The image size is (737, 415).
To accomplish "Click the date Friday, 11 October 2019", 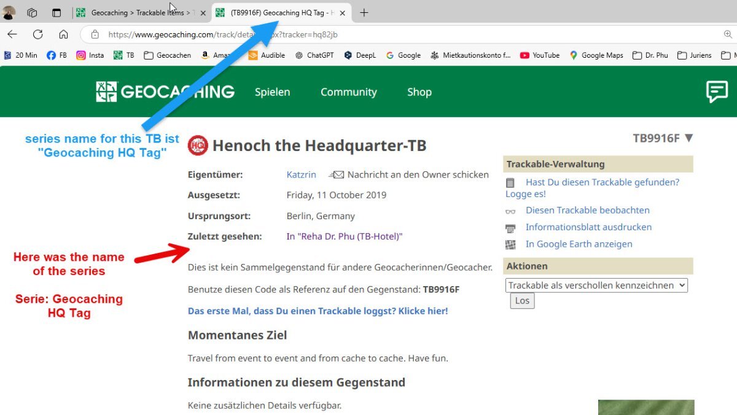I will 337,195.
